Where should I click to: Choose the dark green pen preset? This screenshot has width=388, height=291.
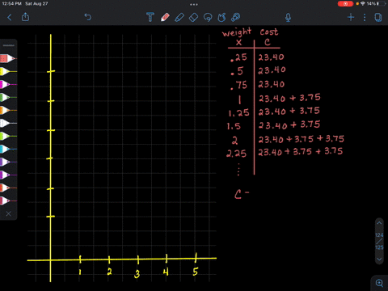click(8, 97)
